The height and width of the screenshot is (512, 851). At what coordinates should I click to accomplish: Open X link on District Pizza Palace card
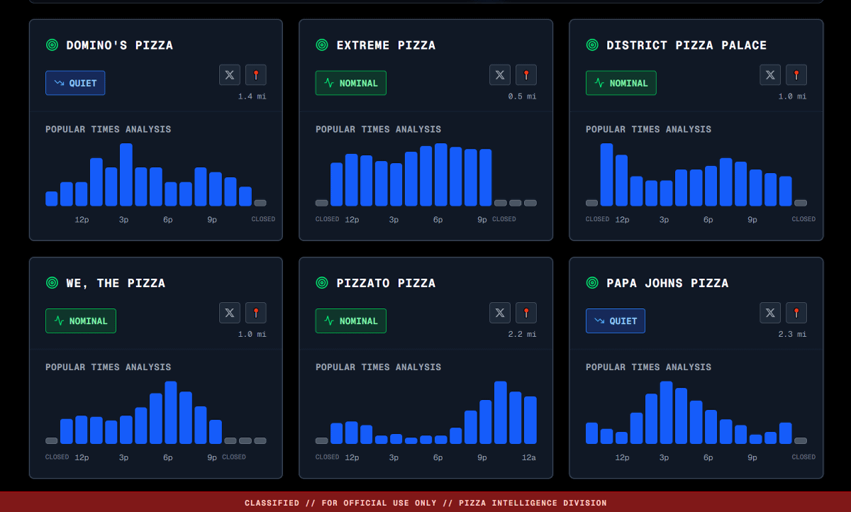point(770,74)
